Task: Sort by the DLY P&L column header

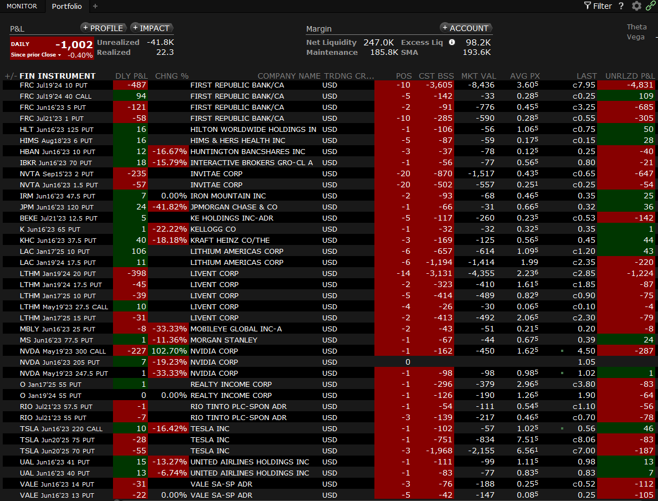Action: (x=131, y=76)
